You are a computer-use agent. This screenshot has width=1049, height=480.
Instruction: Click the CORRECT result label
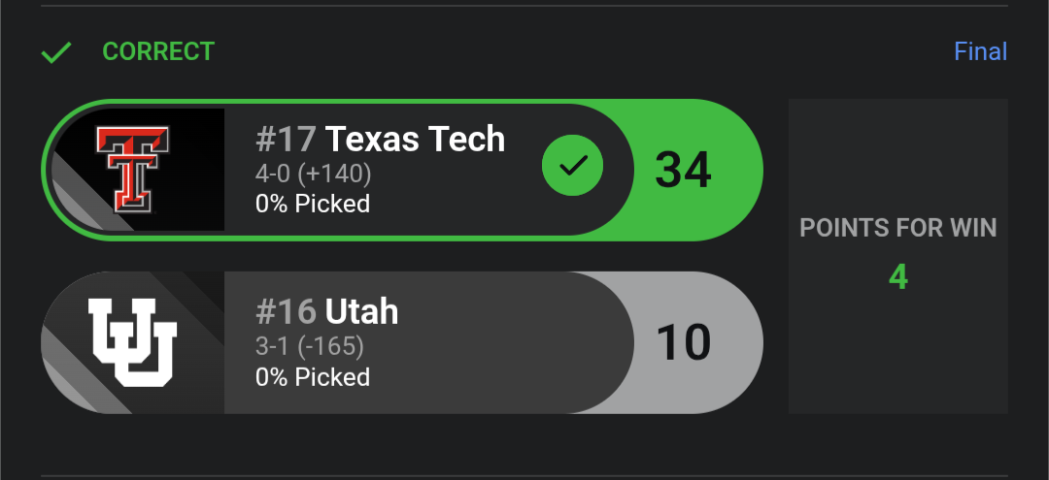(158, 51)
